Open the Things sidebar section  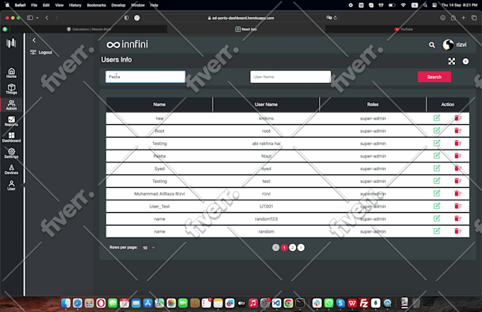tap(11, 89)
